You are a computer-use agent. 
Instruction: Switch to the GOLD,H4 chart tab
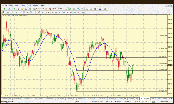click(x=122, y=98)
